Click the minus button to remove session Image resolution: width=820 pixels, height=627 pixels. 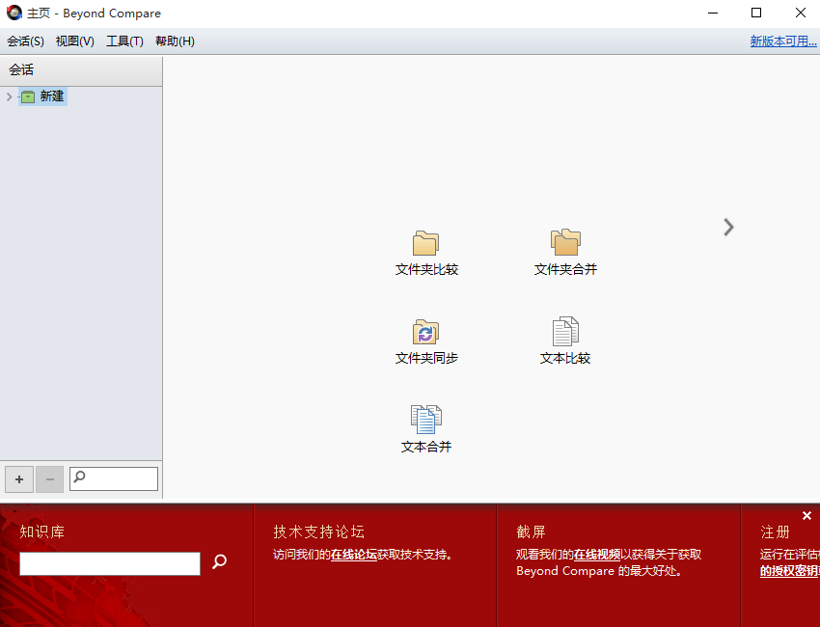(50, 479)
